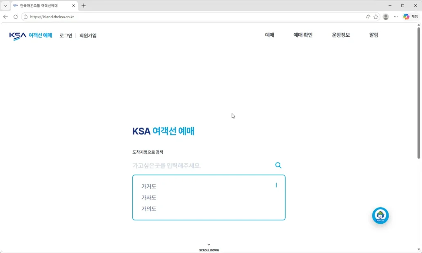Viewport: 422px width, 253px height.
Task: Open the 예매 menu
Action: (x=270, y=35)
